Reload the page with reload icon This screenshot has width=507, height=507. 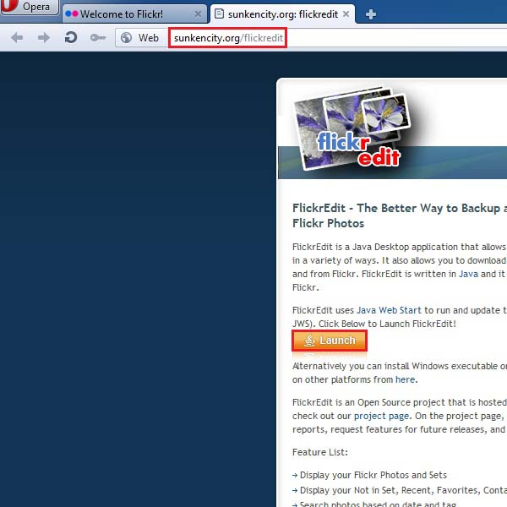(x=70, y=37)
